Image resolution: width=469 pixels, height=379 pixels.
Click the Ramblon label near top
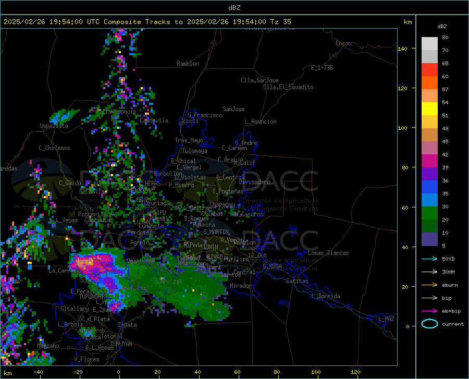tap(188, 64)
